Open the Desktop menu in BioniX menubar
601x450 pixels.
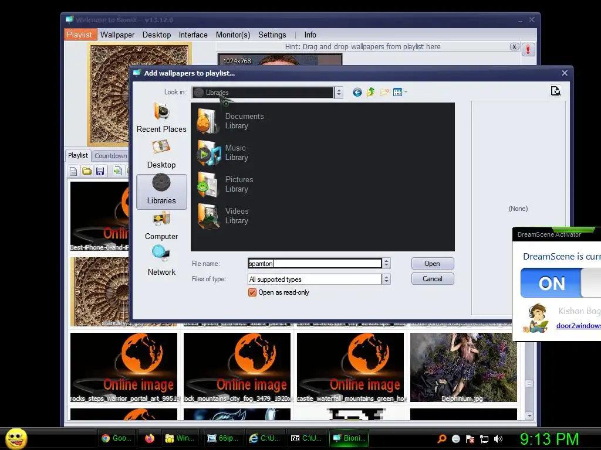tap(157, 35)
